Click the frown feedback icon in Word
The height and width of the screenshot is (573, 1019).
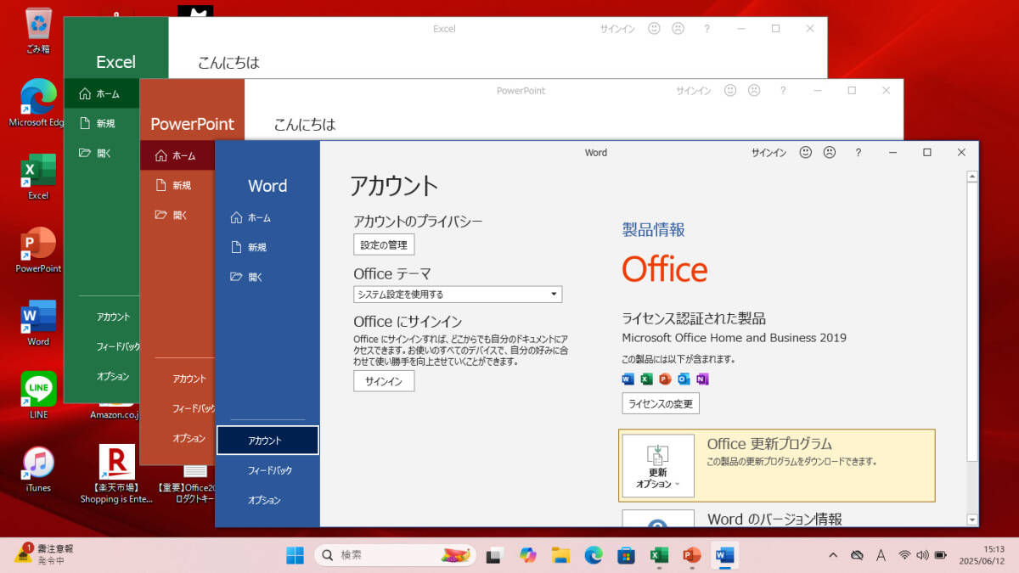(830, 153)
